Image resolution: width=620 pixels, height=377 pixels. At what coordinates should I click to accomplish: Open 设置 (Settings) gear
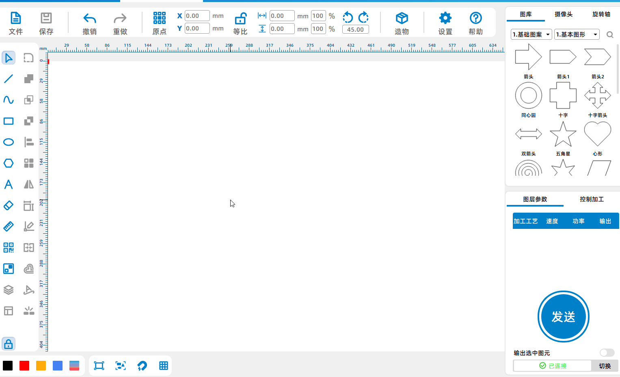coord(445,18)
